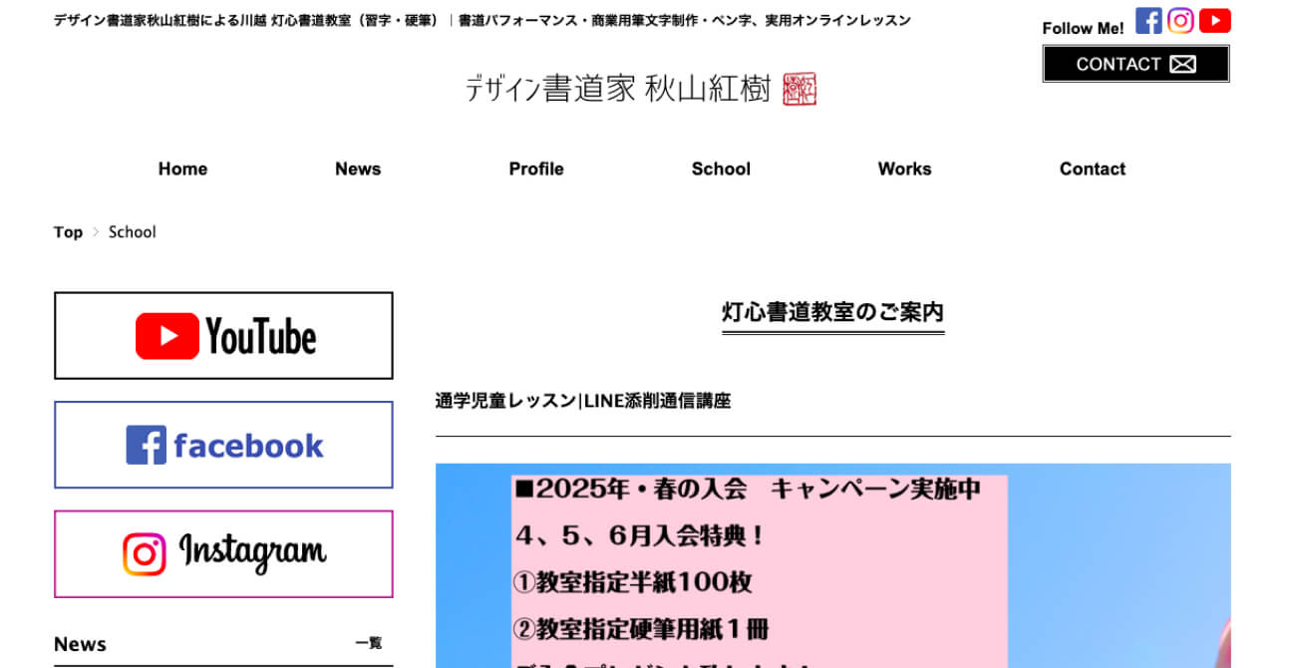Open the facebook banner in the sidebar
This screenshot has width=1296, height=668.
tap(223, 445)
